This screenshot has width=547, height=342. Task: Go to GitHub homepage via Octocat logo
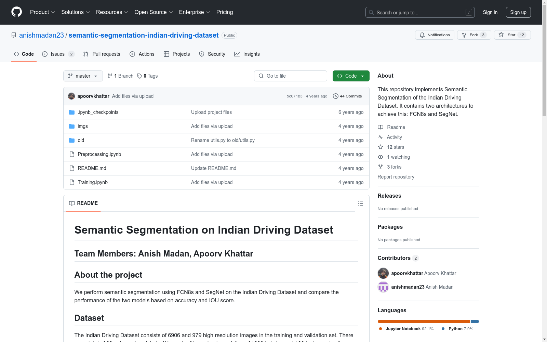(16, 12)
